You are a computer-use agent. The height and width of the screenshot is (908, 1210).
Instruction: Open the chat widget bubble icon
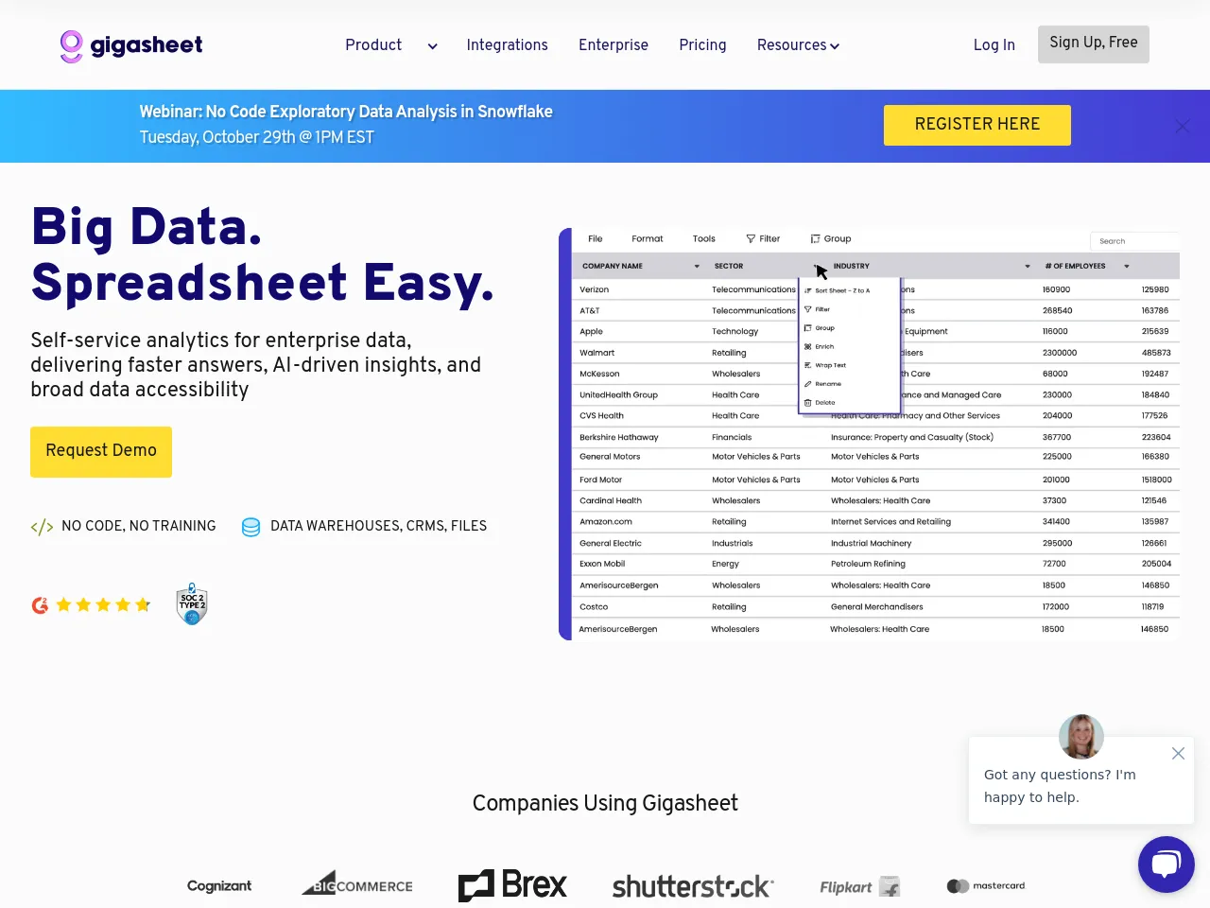pos(1166,864)
